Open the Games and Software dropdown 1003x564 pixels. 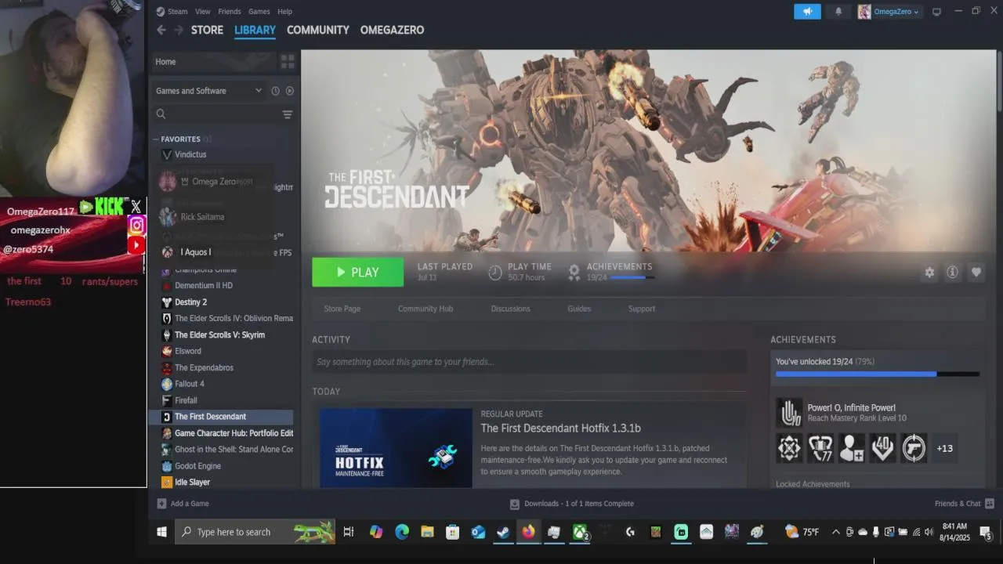pyautogui.click(x=208, y=91)
